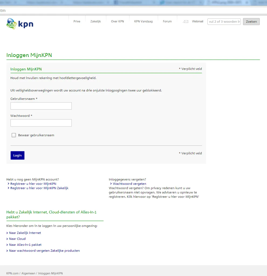The image size is (267, 276).
Task: Click the Zoeken search button
Action: pos(251,22)
